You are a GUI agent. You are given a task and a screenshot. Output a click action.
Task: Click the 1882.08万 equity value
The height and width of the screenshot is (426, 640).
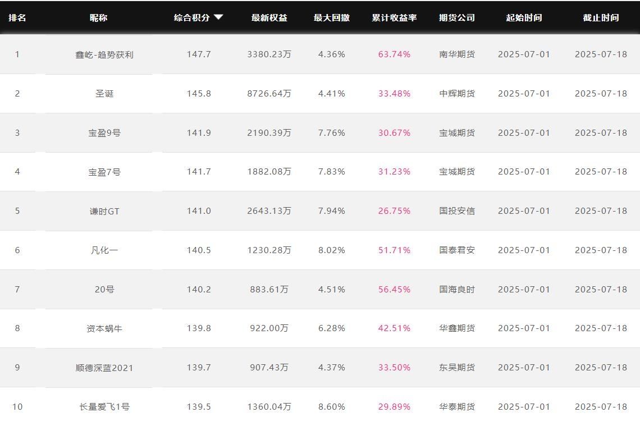pos(269,171)
